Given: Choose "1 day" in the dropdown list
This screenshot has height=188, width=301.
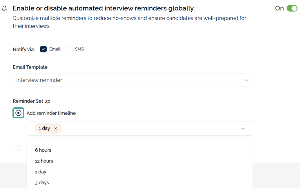Looking at the screenshot, I should (x=41, y=172).
